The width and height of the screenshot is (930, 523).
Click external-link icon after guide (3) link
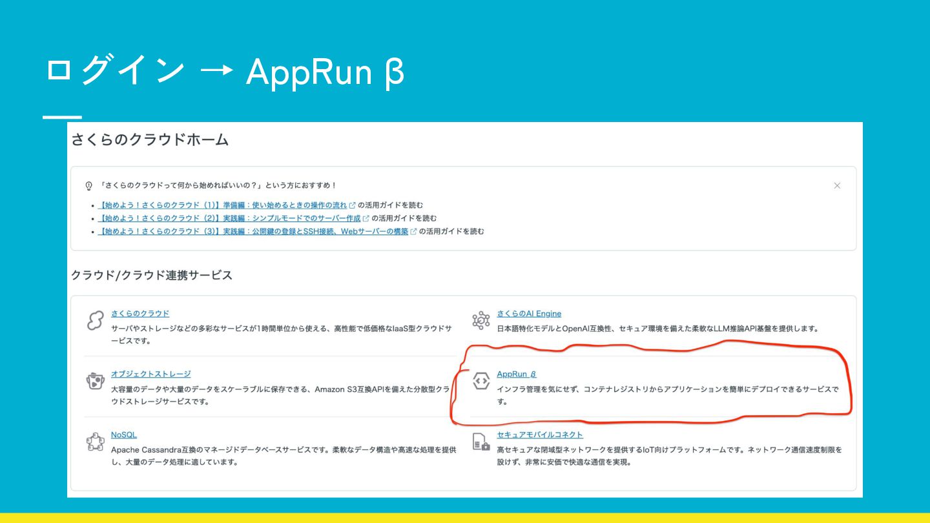pos(413,231)
